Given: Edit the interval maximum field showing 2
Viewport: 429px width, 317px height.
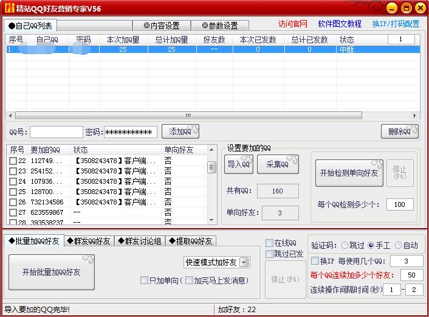Looking at the screenshot, I should pos(414,290).
